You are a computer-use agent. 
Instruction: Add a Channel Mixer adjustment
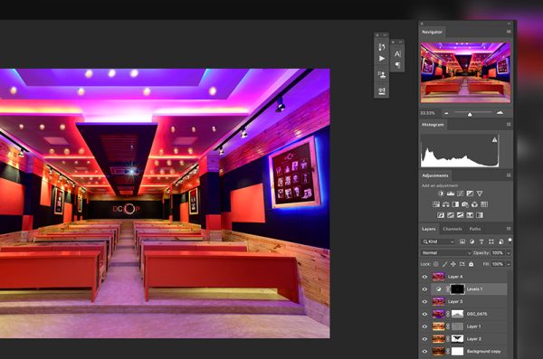475,204
